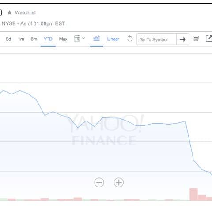Focus the Go To Symbol field

[x=156, y=39]
